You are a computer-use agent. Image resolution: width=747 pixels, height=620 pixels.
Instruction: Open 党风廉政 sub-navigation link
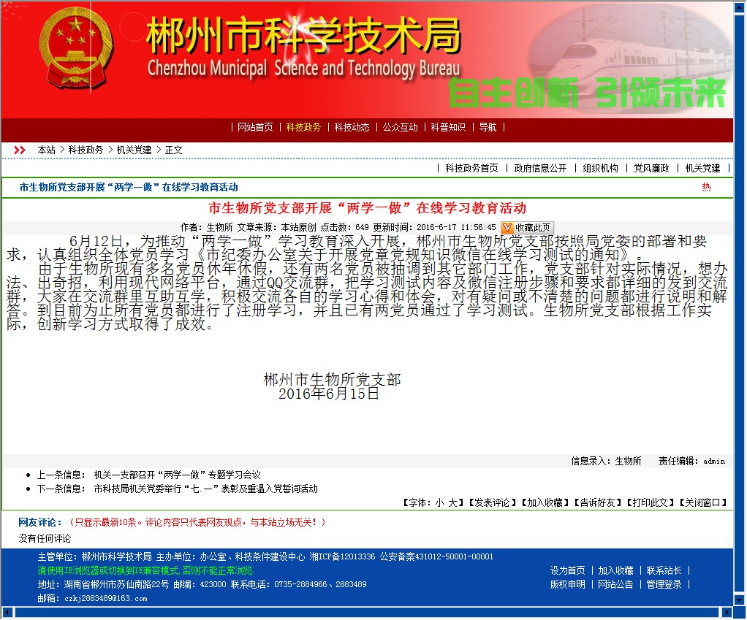651,169
